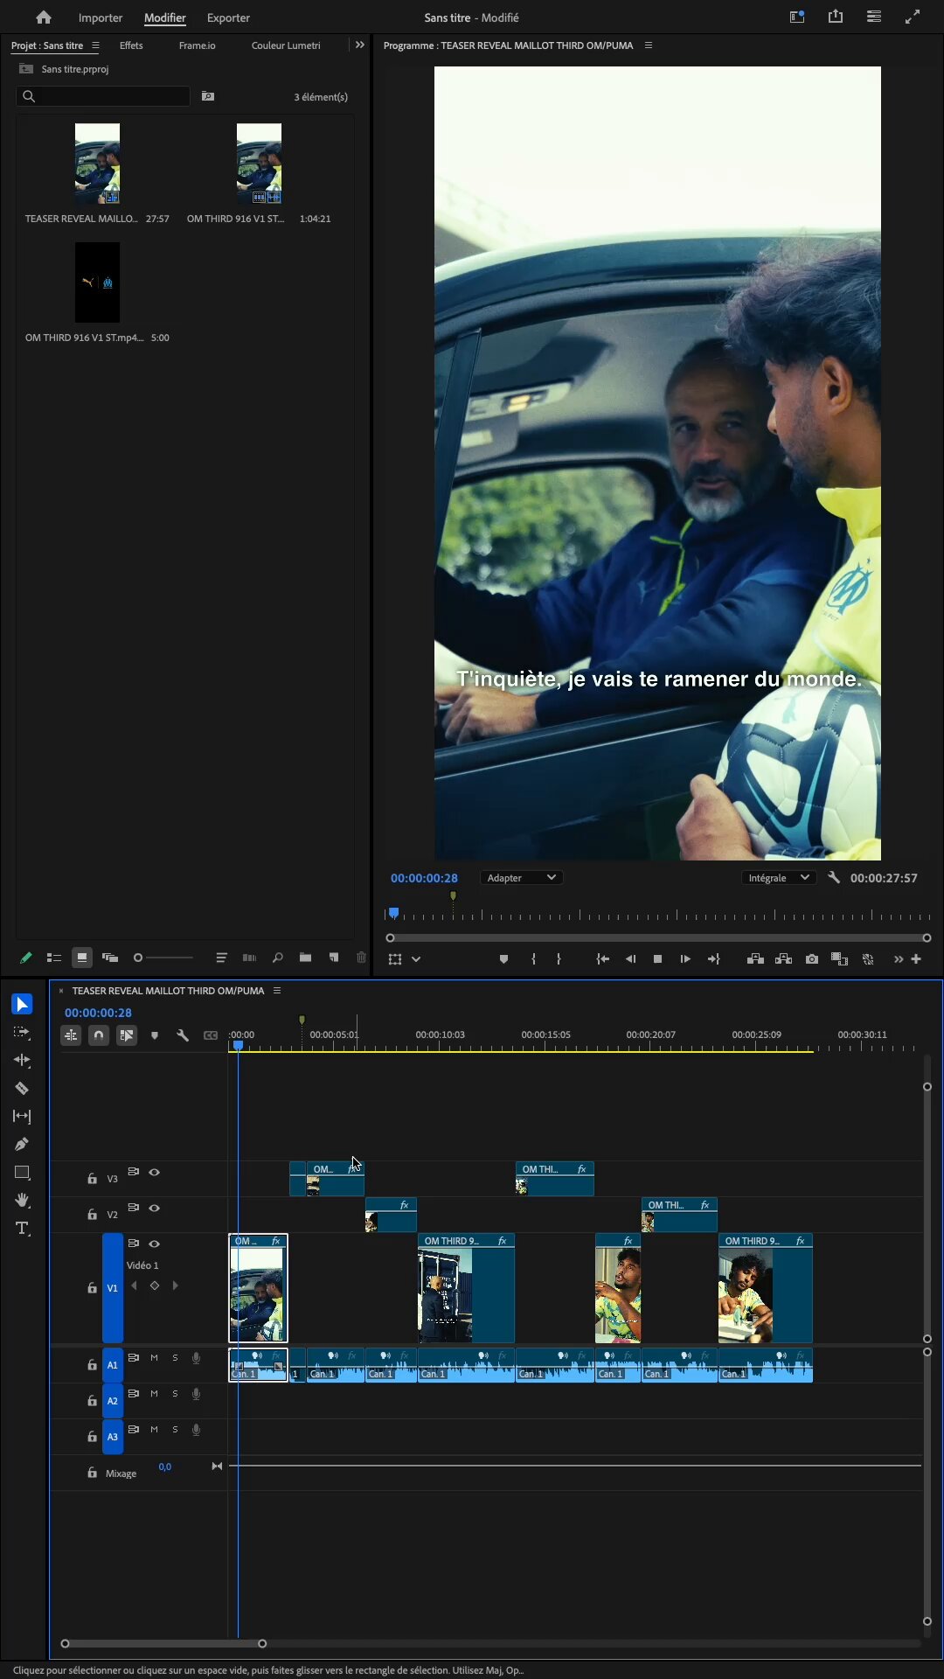
Task: Switch to Exporter tab
Action: [x=228, y=17]
